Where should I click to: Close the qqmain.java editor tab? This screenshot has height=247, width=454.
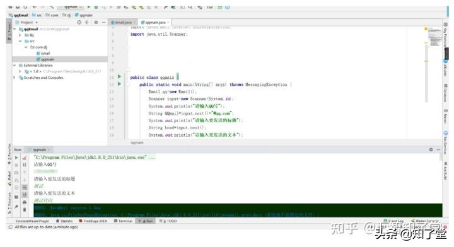pyautogui.click(x=168, y=22)
